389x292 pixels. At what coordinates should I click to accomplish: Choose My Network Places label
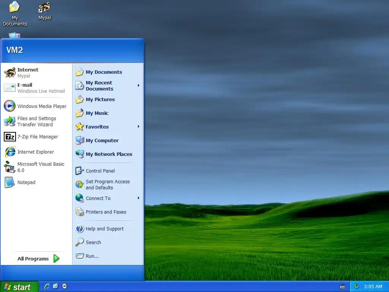(109, 154)
